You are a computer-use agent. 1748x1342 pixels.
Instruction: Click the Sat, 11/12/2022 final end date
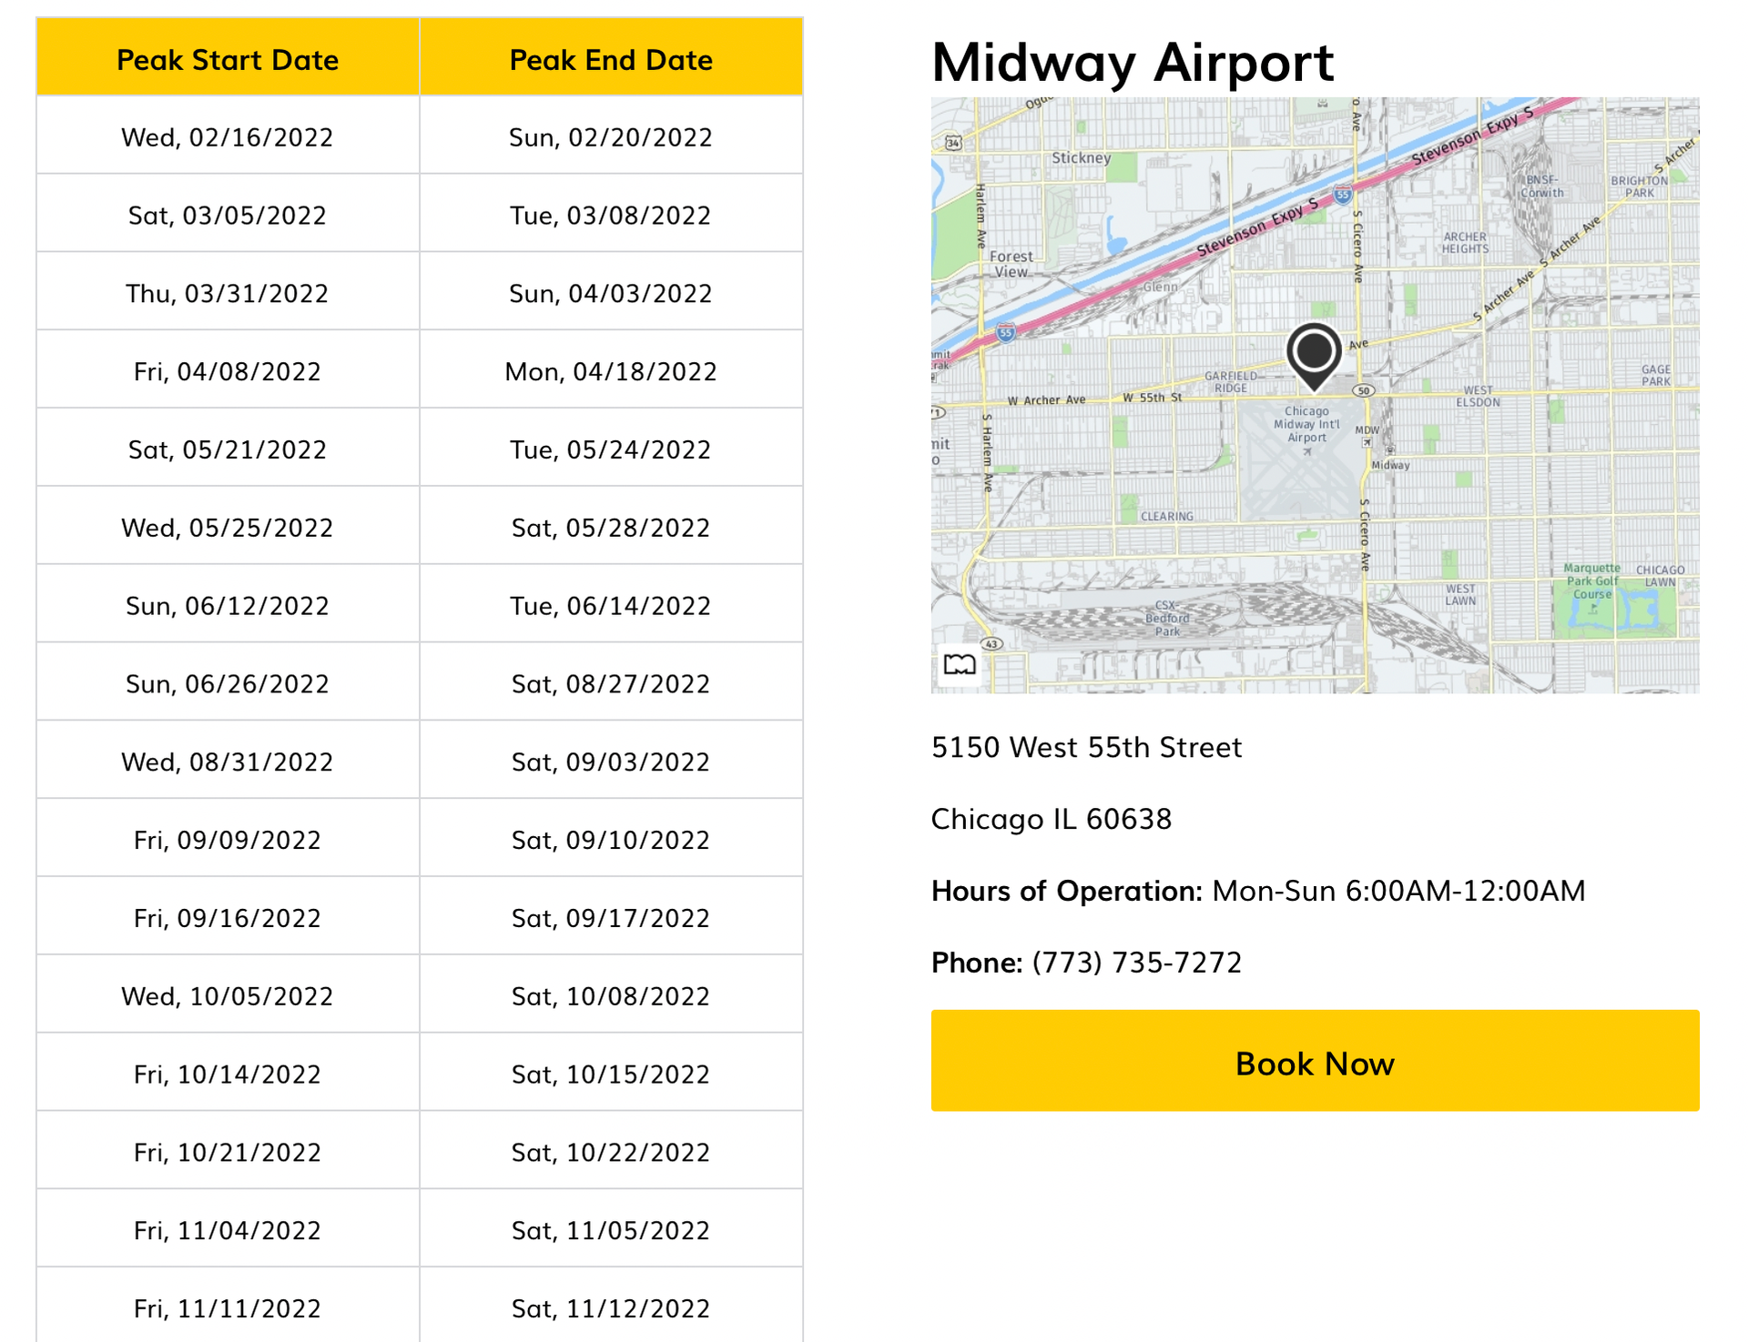tap(610, 1307)
